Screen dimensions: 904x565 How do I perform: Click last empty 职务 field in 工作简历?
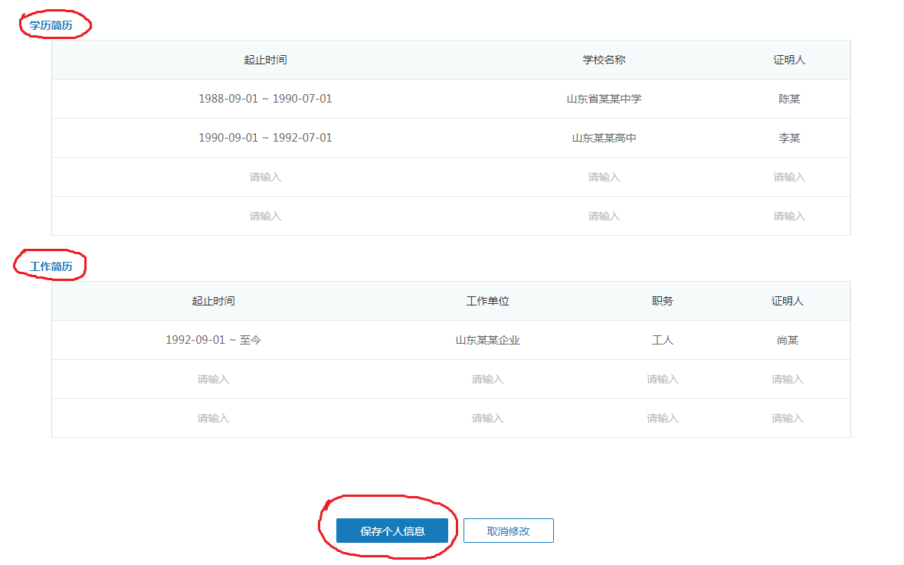pyautogui.click(x=662, y=418)
